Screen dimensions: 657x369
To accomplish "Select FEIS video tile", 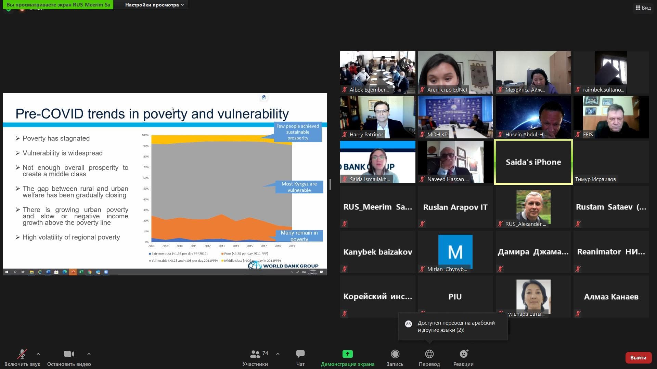I will [x=611, y=117].
